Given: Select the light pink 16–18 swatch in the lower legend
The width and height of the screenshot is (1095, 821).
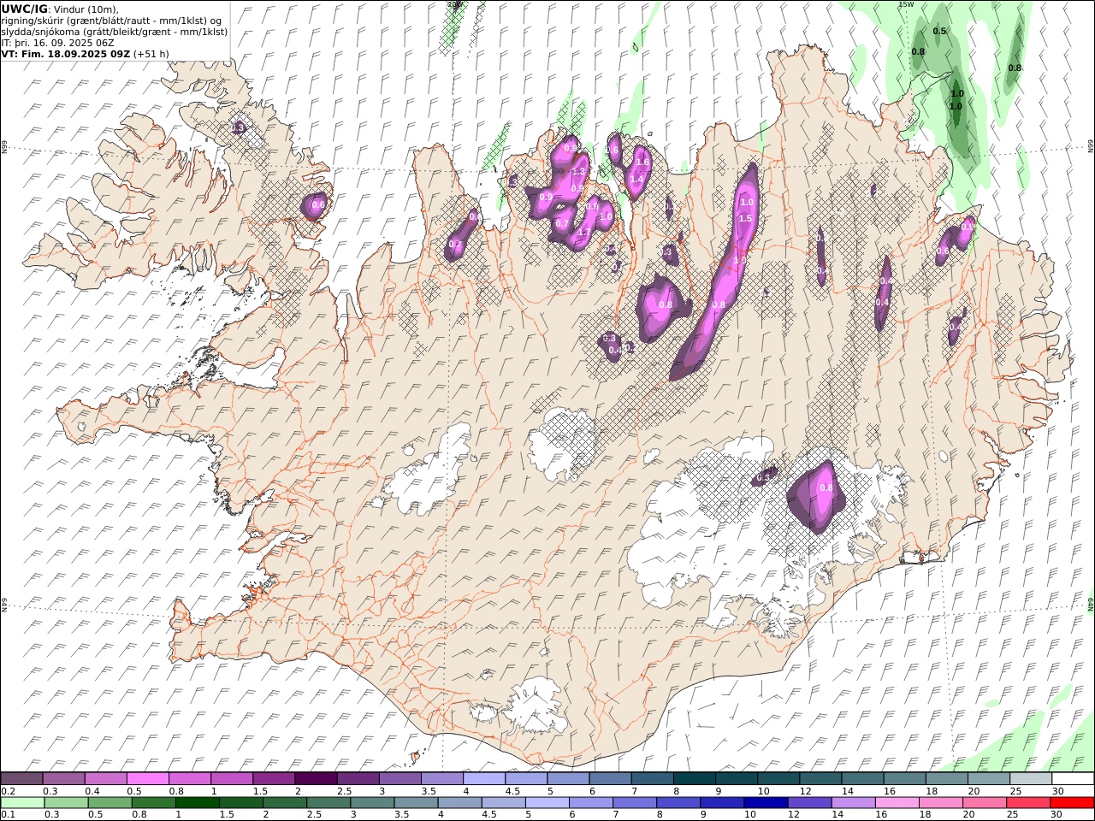Looking at the screenshot, I should [x=897, y=803].
